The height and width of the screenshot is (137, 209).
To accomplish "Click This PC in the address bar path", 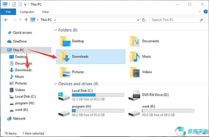I will pos(46,20).
